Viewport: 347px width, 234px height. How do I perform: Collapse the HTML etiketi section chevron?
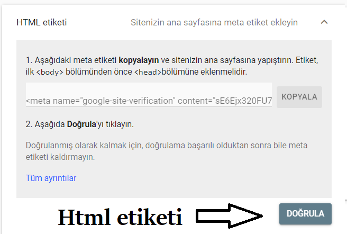pos(324,22)
